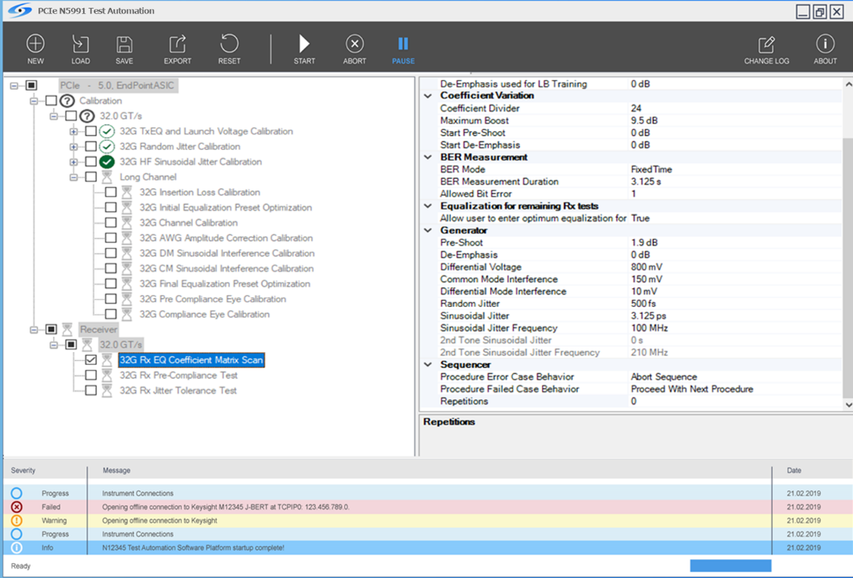
Task: Collapse the Long Channel node
Action: [73, 177]
